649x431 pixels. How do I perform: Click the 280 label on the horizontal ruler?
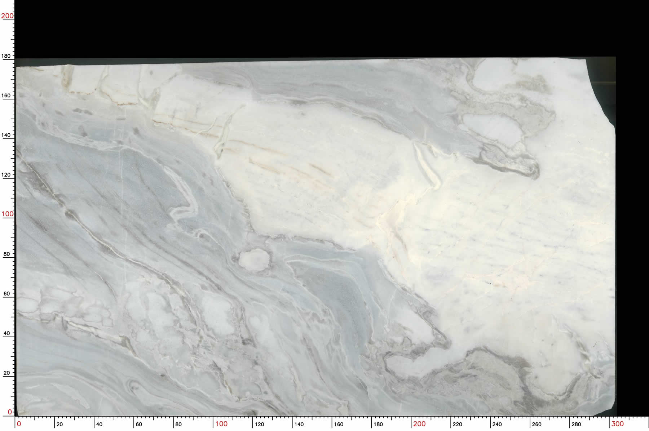click(x=576, y=425)
